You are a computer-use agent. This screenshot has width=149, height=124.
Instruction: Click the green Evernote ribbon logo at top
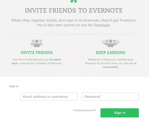click(74, 1)
